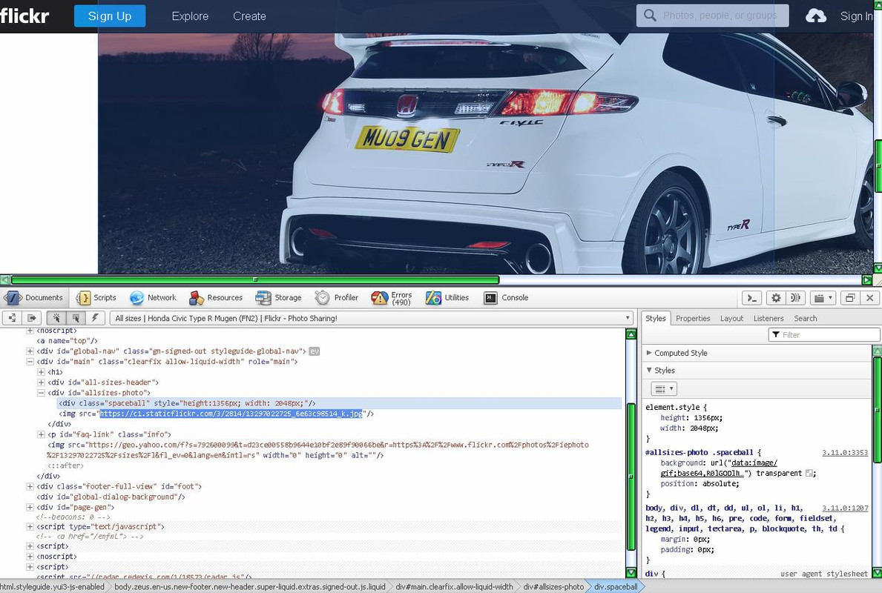This screenshot has width=882, height=593.
Task: Collapse the allsizes-photo div
Action: tap(41, 393)
